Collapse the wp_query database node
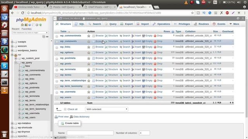Image resolution: width=248 pixels, height=139 pixels. (16, 63)
